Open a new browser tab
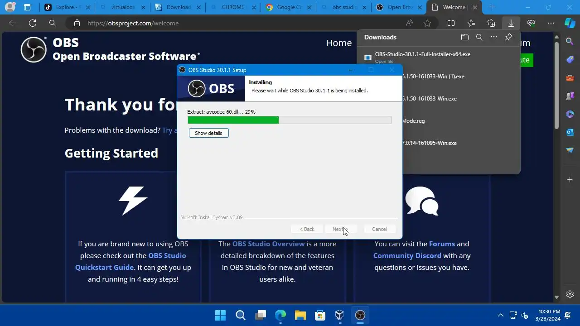This screenshot has width=580, height=326. coord(492,7)
